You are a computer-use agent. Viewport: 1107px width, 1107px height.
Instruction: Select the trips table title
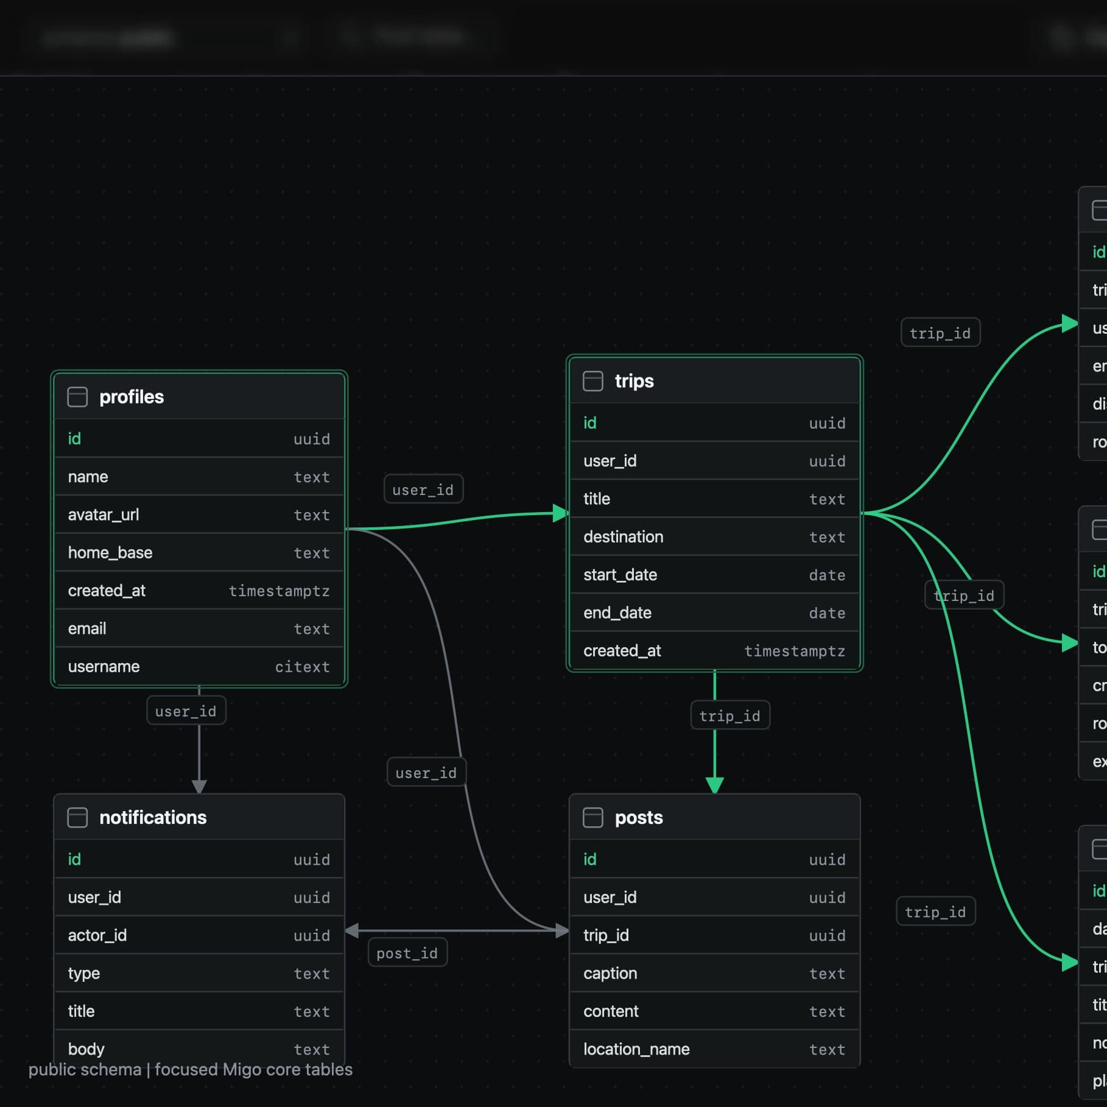click(x=634, y=381)
